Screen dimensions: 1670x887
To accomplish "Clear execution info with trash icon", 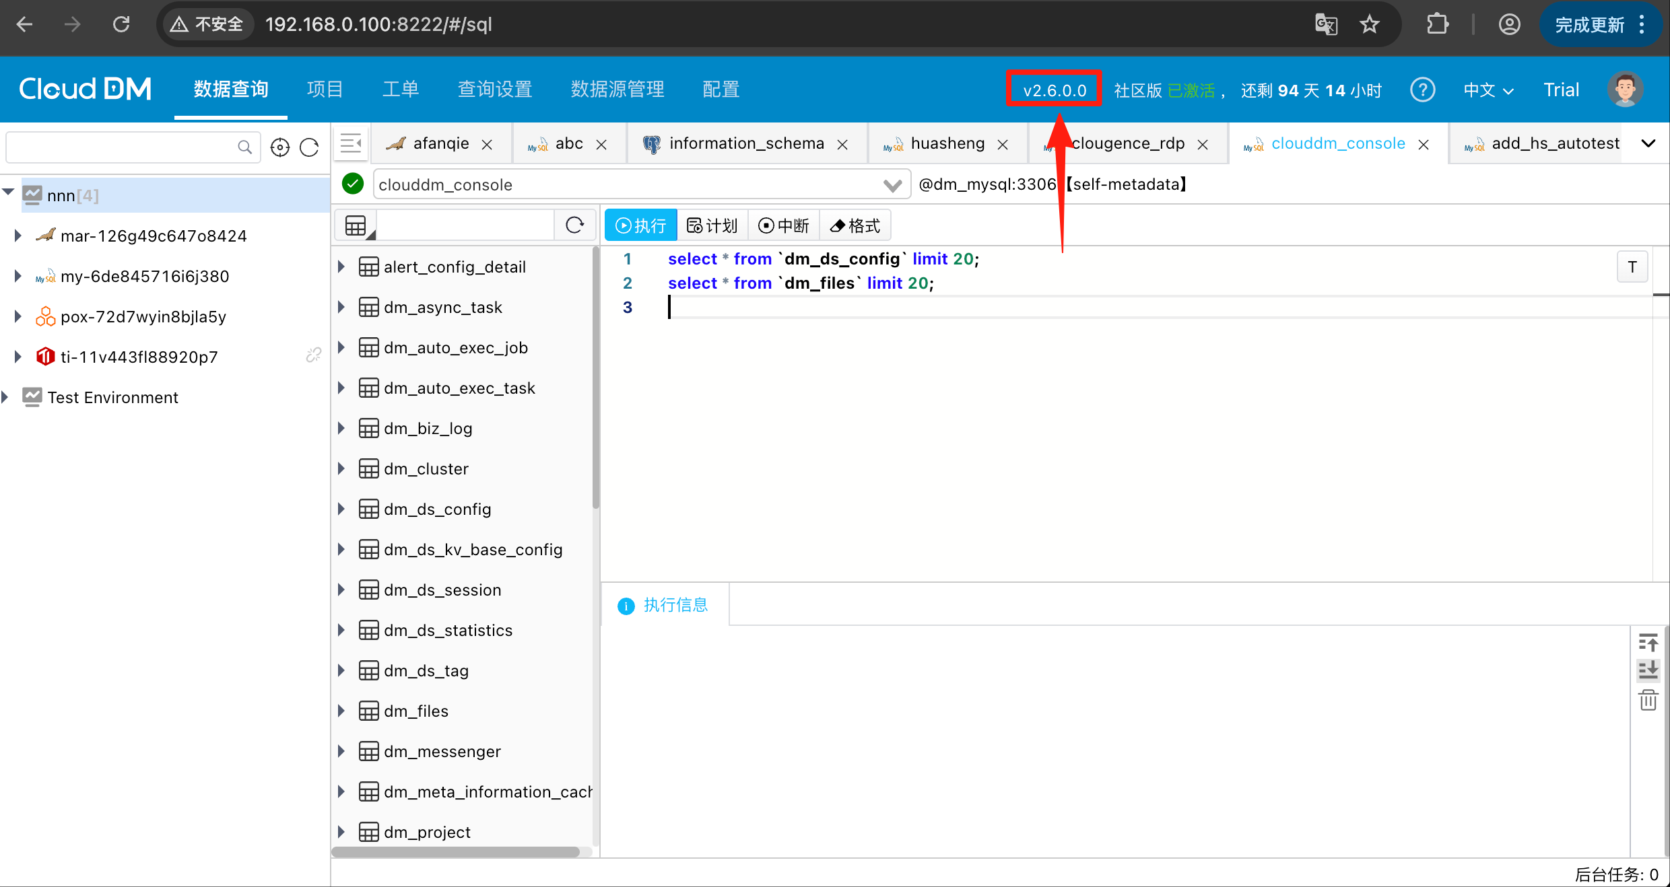I will point(1648,700).
